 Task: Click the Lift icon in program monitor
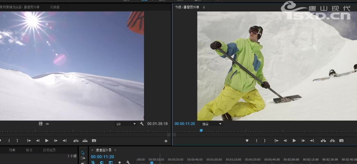323,141
